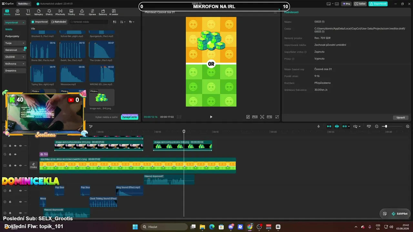Image resolution: width=413 pixels, height=232 pixels.
Task: Open File Explorer from the taskbar
Action: [x=202, y=227]
